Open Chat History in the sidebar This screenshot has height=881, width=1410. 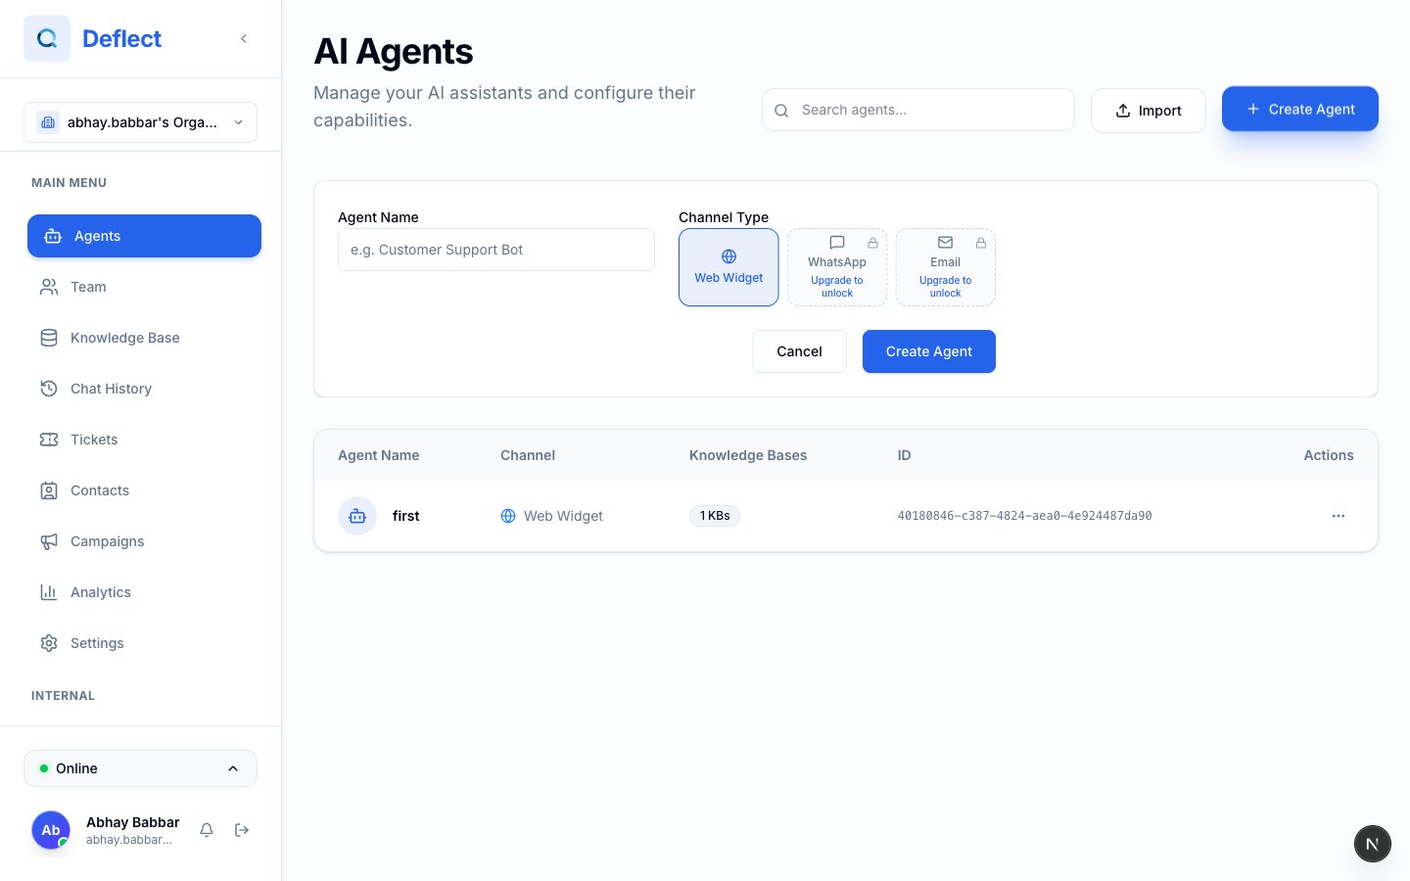pos(144,389)
